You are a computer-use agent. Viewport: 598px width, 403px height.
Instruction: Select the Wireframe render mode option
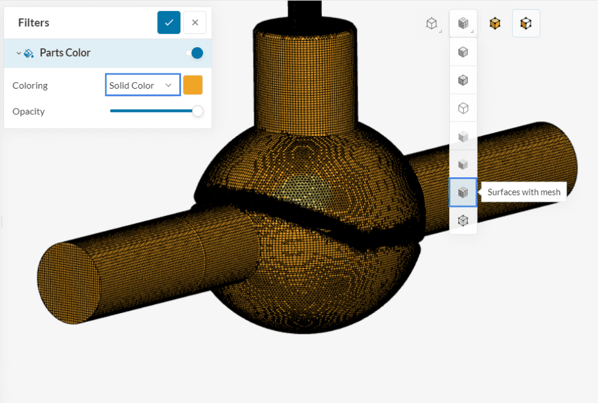[x=463, y=108]
